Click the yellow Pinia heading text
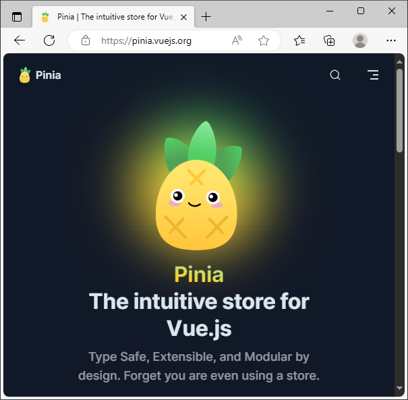 [199, 275]
